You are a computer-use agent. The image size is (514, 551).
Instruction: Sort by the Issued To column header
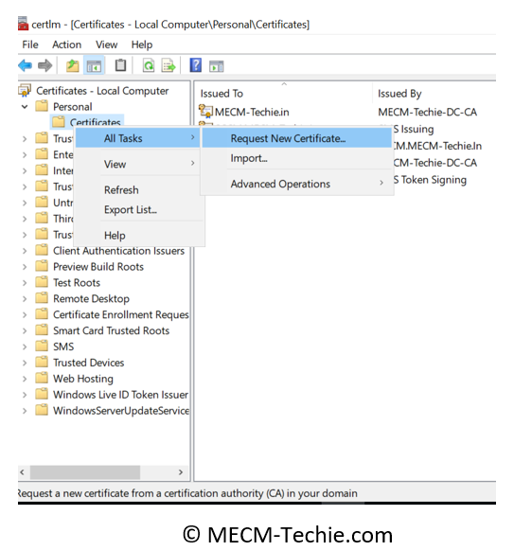284,93
